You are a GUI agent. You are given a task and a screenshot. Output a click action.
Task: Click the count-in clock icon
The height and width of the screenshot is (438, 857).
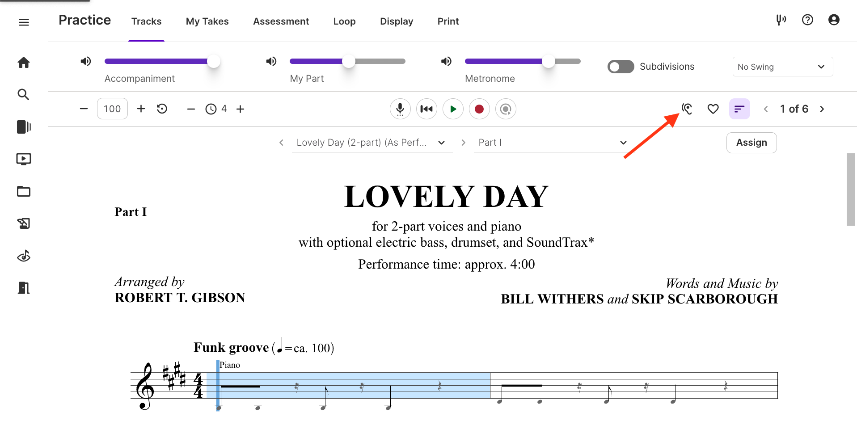click(211, 109)
